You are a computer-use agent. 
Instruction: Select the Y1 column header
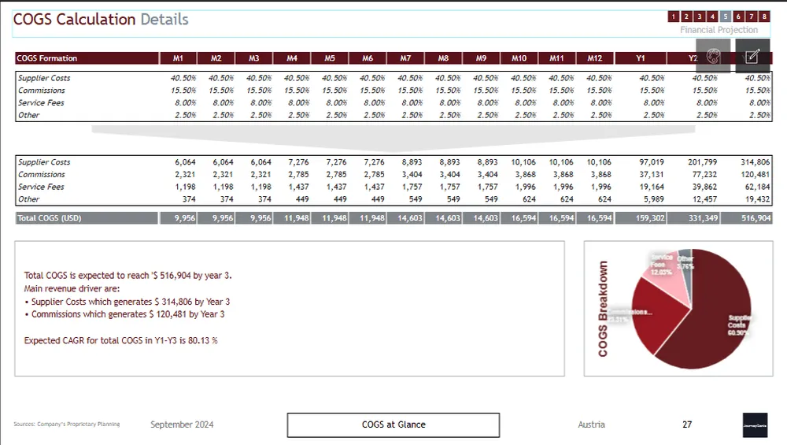[641, 57]
